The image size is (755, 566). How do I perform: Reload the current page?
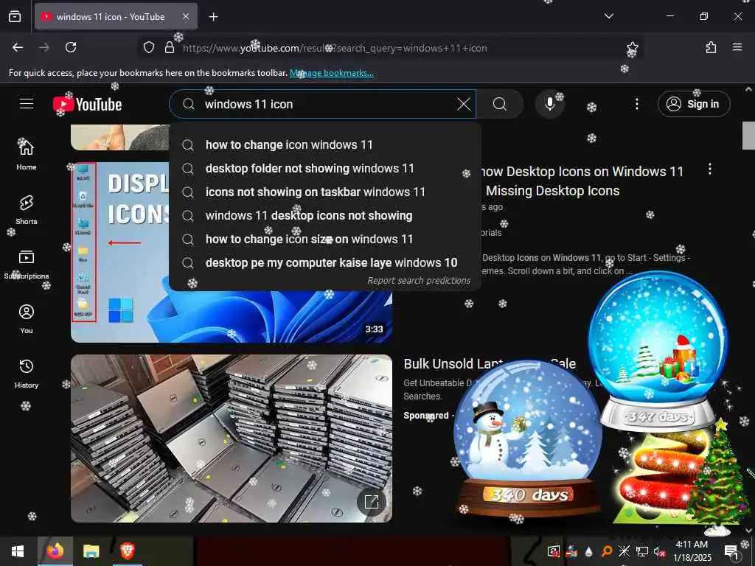pyautogui.click(x=71, y=47)
